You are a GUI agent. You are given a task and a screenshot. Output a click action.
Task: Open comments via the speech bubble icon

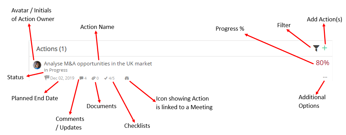coord(81,78)
